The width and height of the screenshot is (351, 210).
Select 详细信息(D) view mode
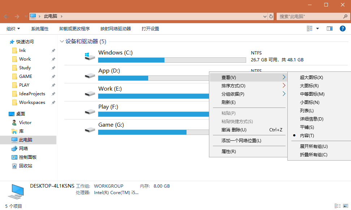311,119
